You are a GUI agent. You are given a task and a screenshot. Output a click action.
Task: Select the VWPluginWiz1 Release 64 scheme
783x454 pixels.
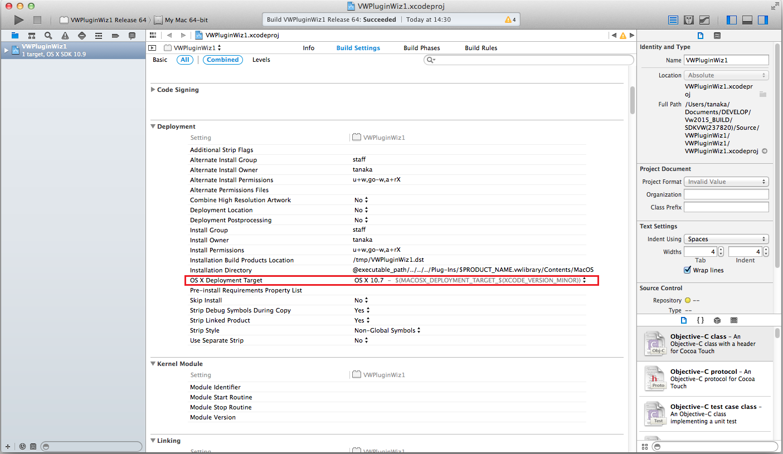pyautogui.click(x=103, y=20)
